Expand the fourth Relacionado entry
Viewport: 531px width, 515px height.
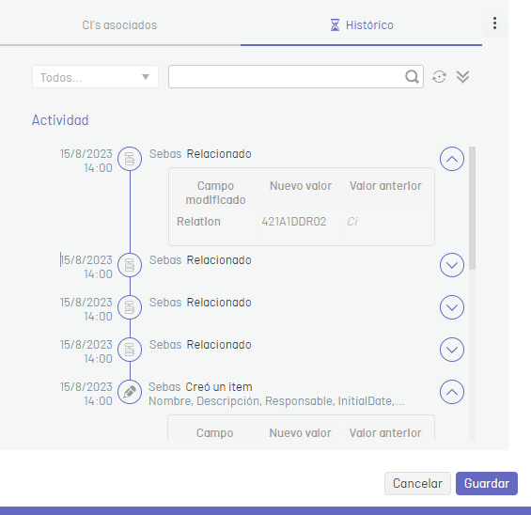coord(452,350)
